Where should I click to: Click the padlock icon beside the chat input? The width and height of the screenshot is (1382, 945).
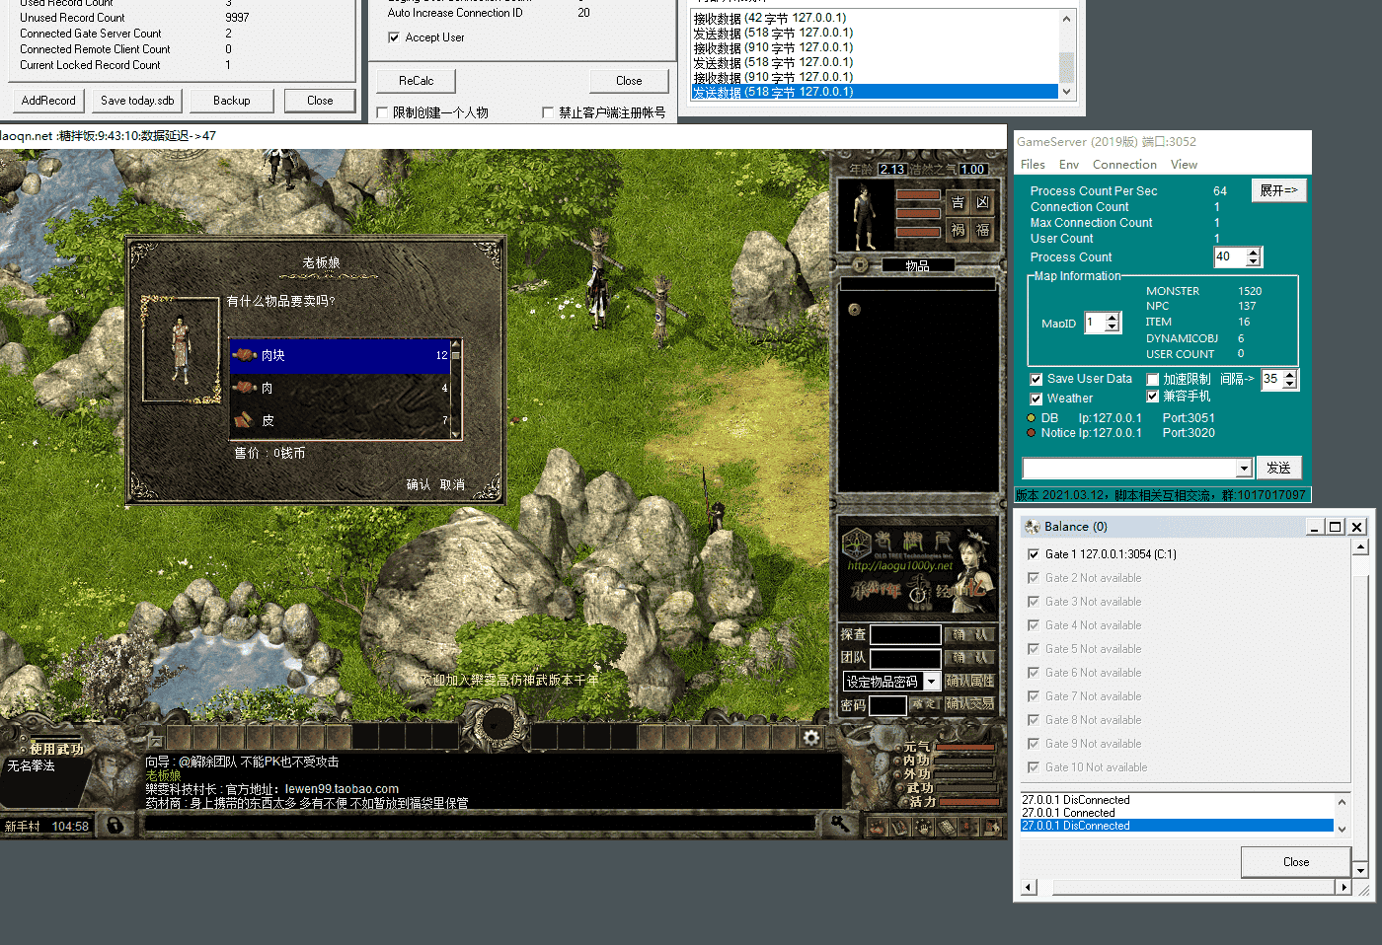click(x=115, y=825)
